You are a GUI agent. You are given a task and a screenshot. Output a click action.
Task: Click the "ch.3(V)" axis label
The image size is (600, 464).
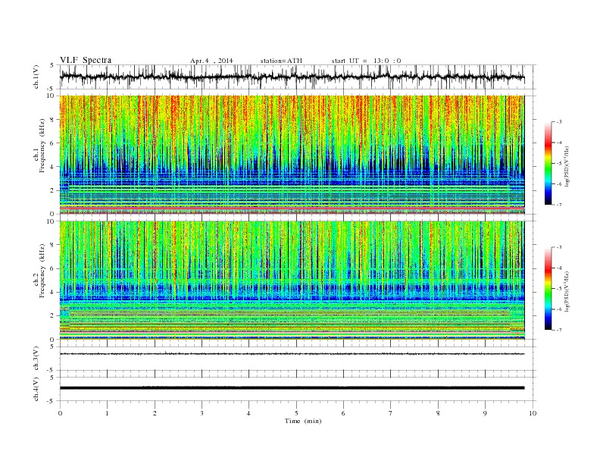[36, 359]
